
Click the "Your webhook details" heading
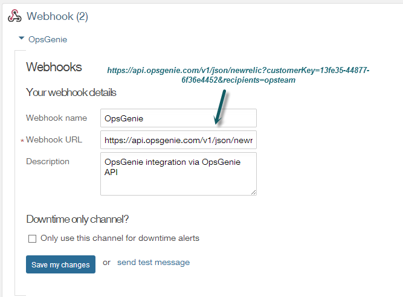pyautogui.click(x=71, y=92)
